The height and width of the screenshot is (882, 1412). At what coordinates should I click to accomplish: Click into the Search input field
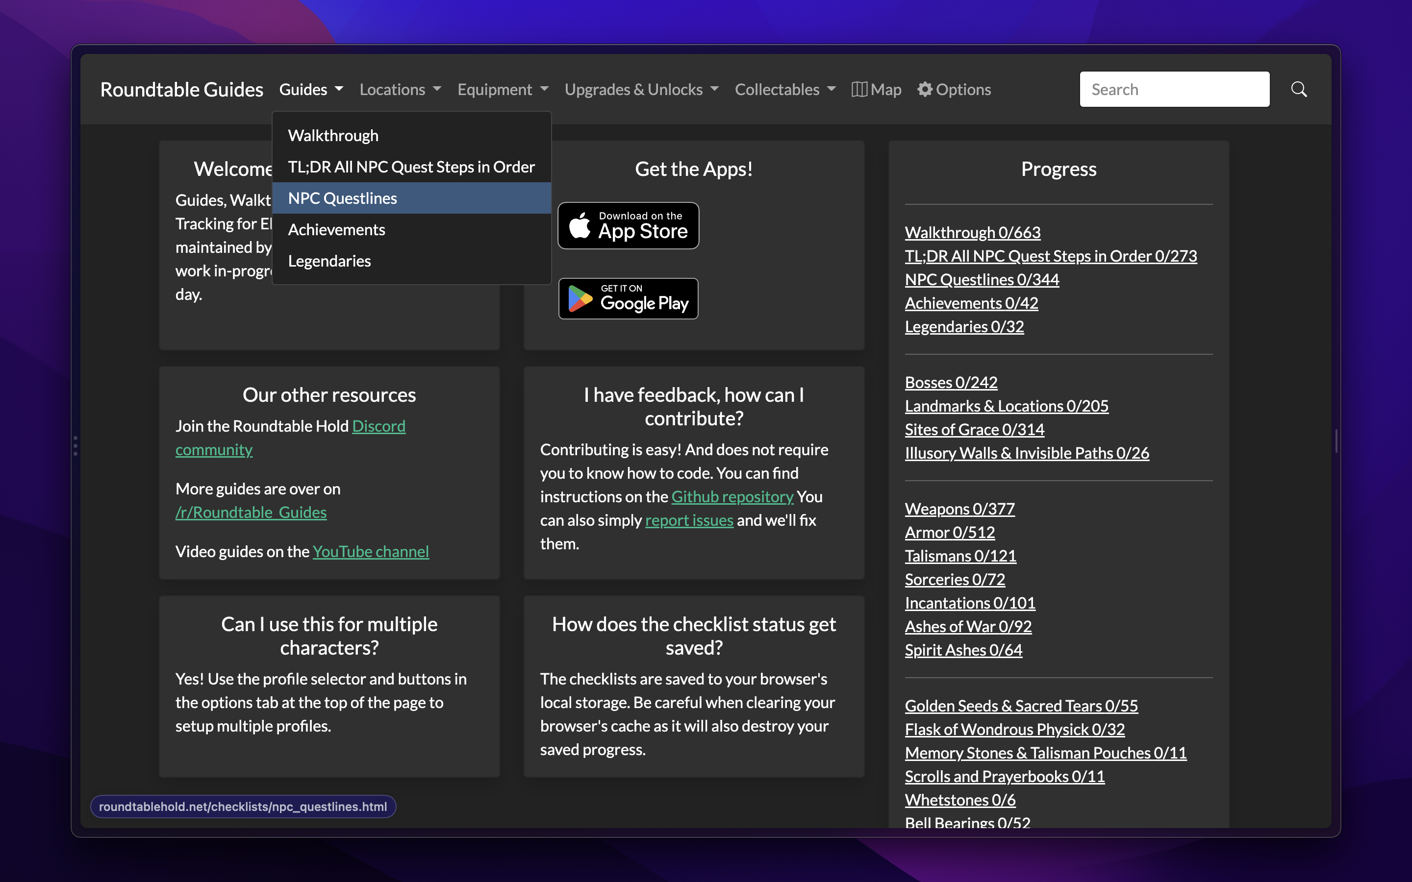click(1174, 89)
